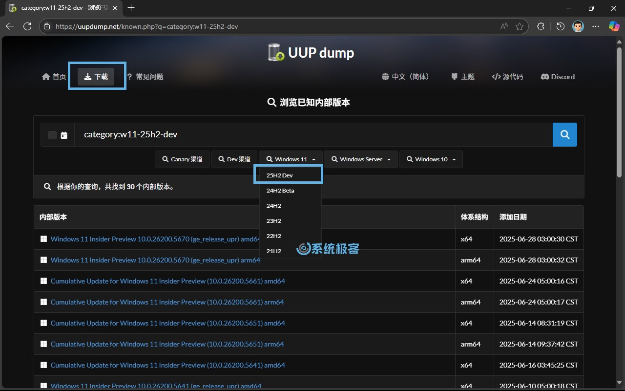
Task: Open read aloud icon in address bar
Action: pos(504,26)
